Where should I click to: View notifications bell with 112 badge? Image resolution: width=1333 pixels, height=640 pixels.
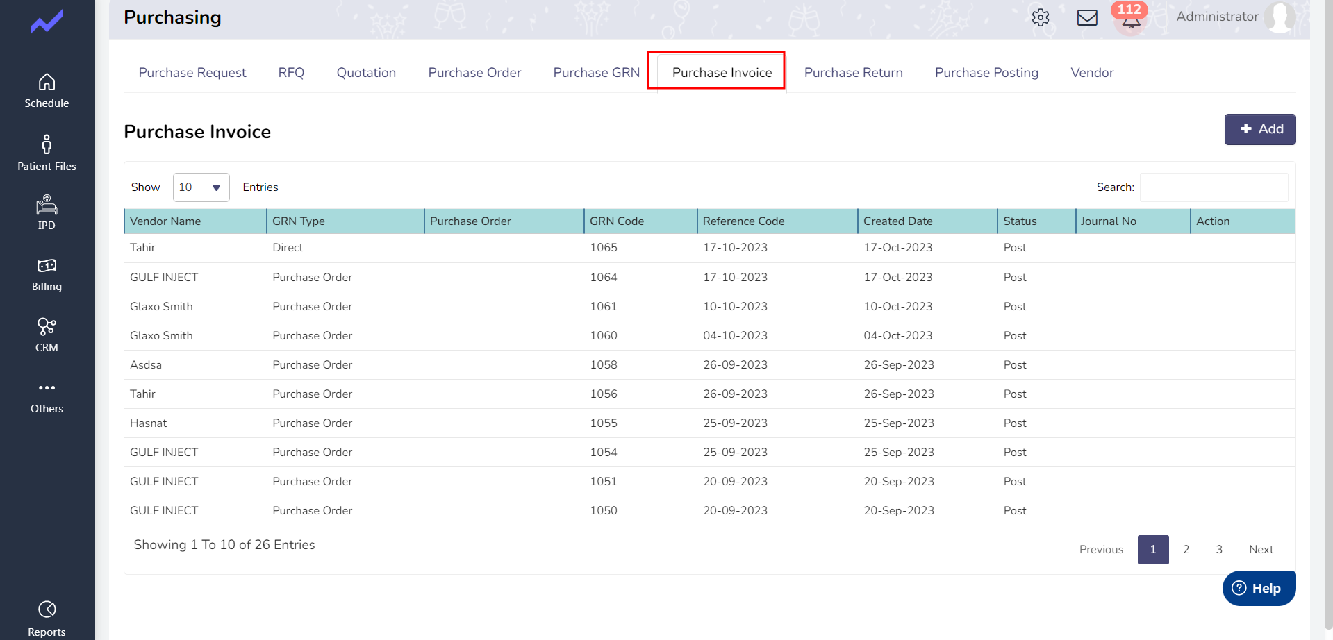click(1130, 18)
